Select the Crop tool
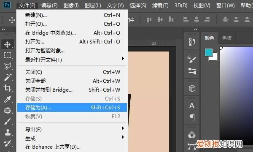This screenshot has width=253, height=152. (x=7, y=88)
